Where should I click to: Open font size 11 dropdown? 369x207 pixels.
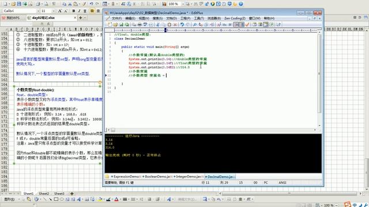(x=54, y=11)
